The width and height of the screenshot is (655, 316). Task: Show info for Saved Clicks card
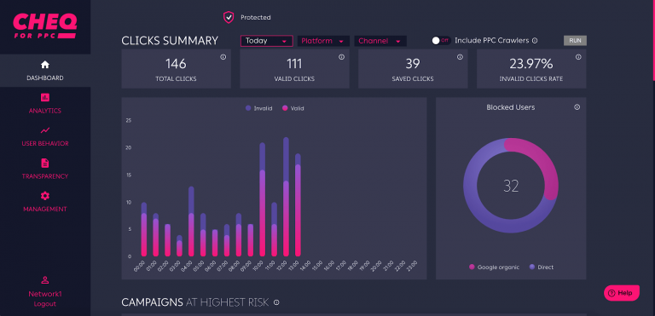point(460,57)
